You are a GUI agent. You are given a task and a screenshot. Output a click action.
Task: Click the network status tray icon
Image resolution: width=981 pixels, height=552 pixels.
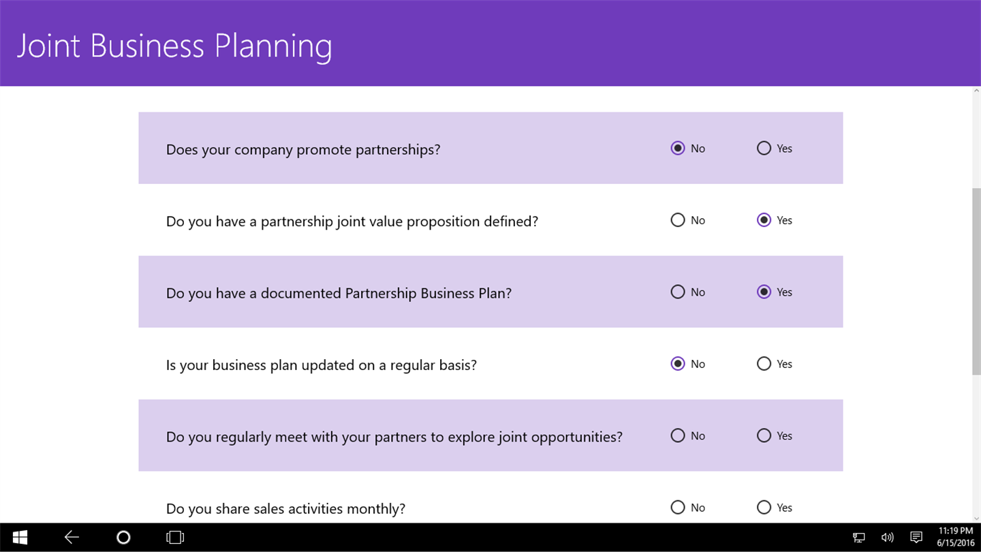[x=859, y=538]
